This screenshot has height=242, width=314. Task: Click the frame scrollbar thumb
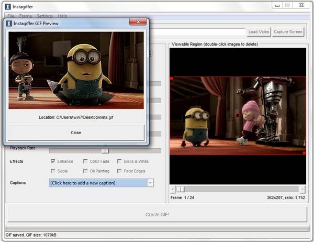coord(181,189)
